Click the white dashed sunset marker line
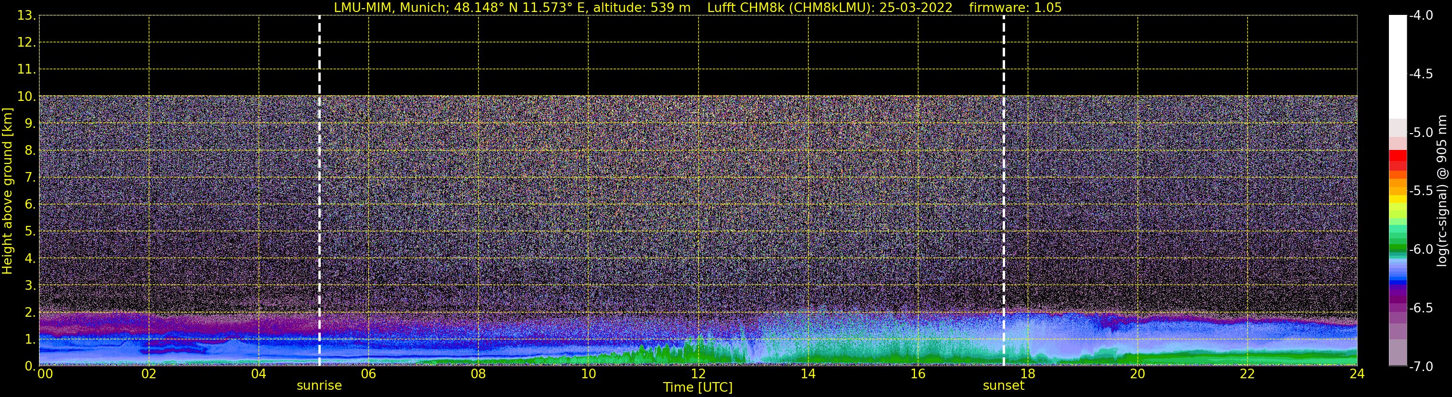1452x397 pixels. tap(1004, 191)
